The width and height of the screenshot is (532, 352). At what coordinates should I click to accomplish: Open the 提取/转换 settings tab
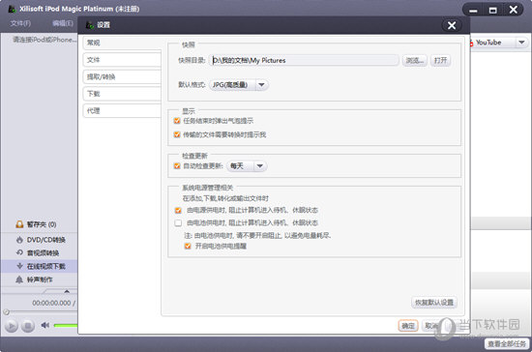coord(122,76)
